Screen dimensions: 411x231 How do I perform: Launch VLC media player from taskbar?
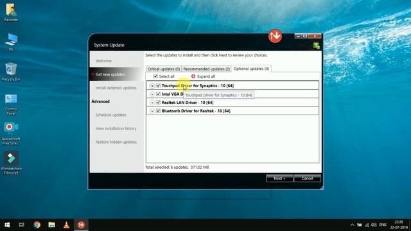click(66, 225)
